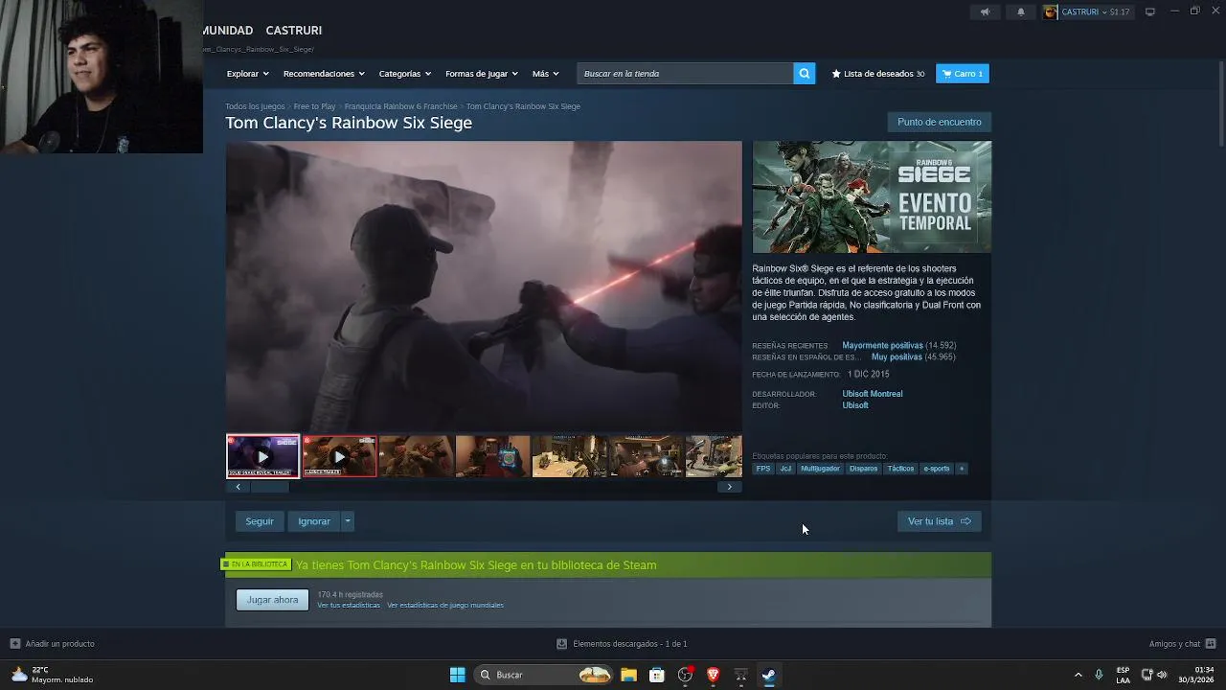1226x690 pixels.
Task: Click the CASTRURI profile avatar
Action: click(x=1051, y=11)
